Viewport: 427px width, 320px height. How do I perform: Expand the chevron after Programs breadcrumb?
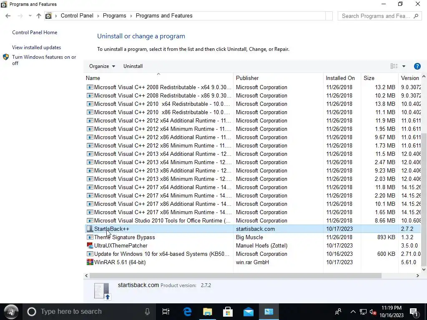(x=131, y=16)
